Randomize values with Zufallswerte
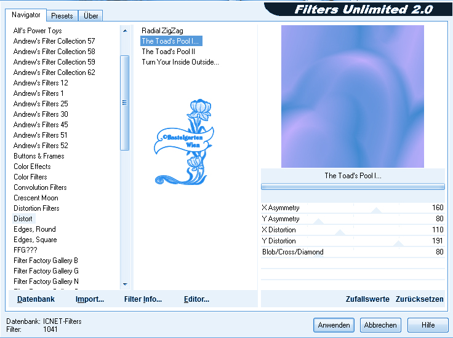Viewport: 453px width, 338px height. (x=367, y=299)
